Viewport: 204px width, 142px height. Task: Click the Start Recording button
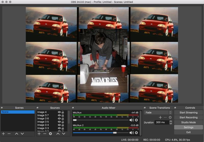click(188, 117)
